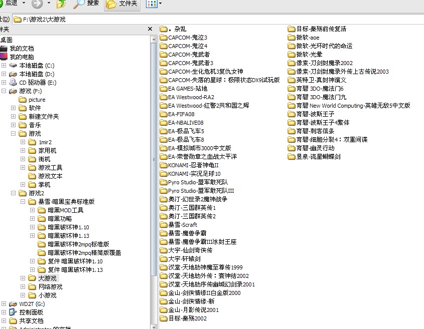The width and height of the screenshot is (424, 329).
Task: Click the forward arrow toolbar icon
Action: point(37,4)
